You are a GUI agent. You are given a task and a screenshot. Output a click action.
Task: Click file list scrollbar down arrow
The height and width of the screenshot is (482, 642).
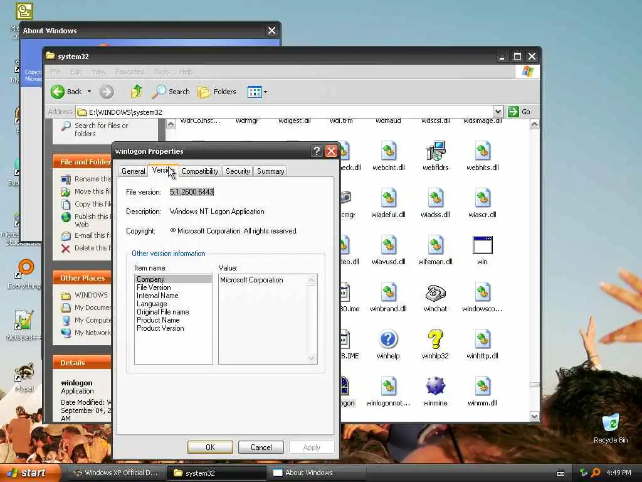tap(534, 417)
